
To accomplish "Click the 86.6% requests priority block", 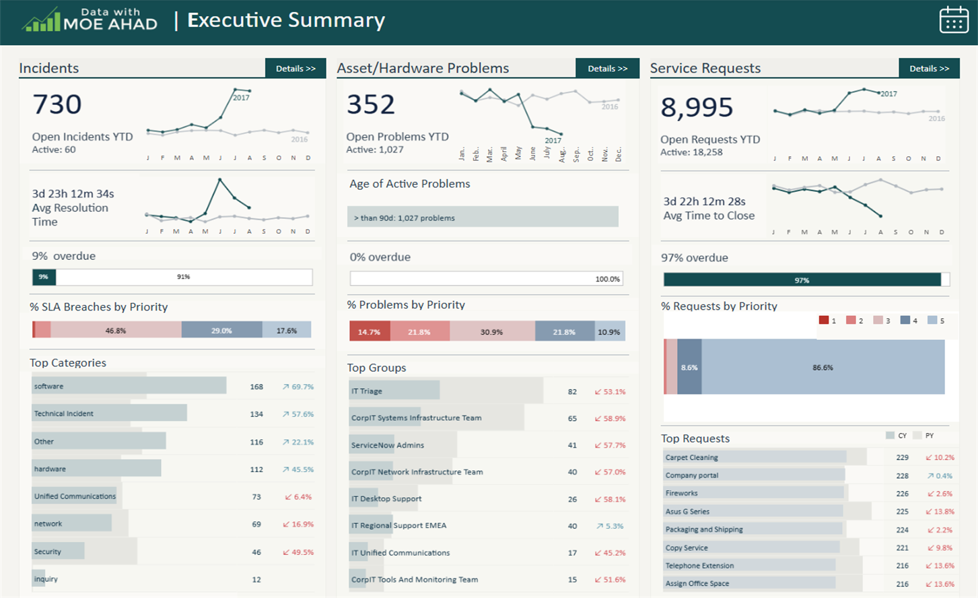I will [x=823, y=367].
